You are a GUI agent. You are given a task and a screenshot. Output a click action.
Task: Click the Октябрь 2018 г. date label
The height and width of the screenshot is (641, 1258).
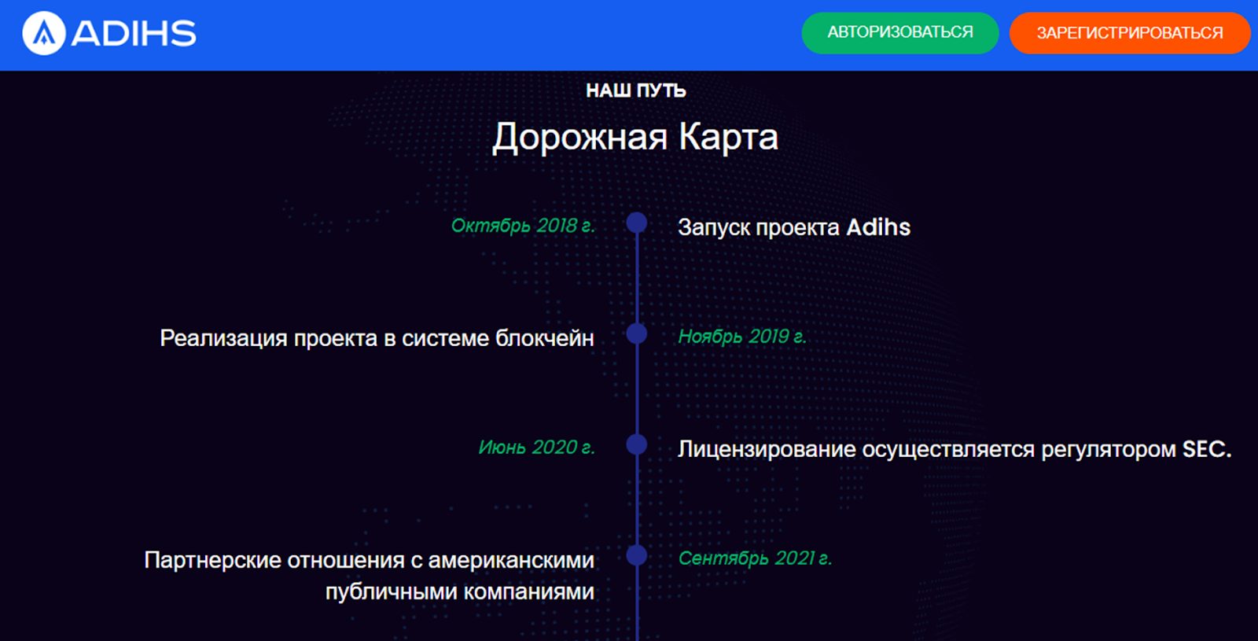pyautogui.click(x=523, y=226)
